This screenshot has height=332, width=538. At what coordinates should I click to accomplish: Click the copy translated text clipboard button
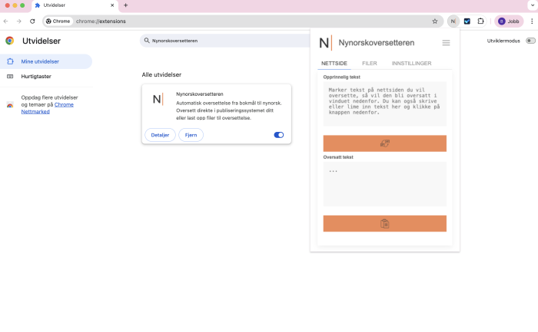click(x=384, y=223)
